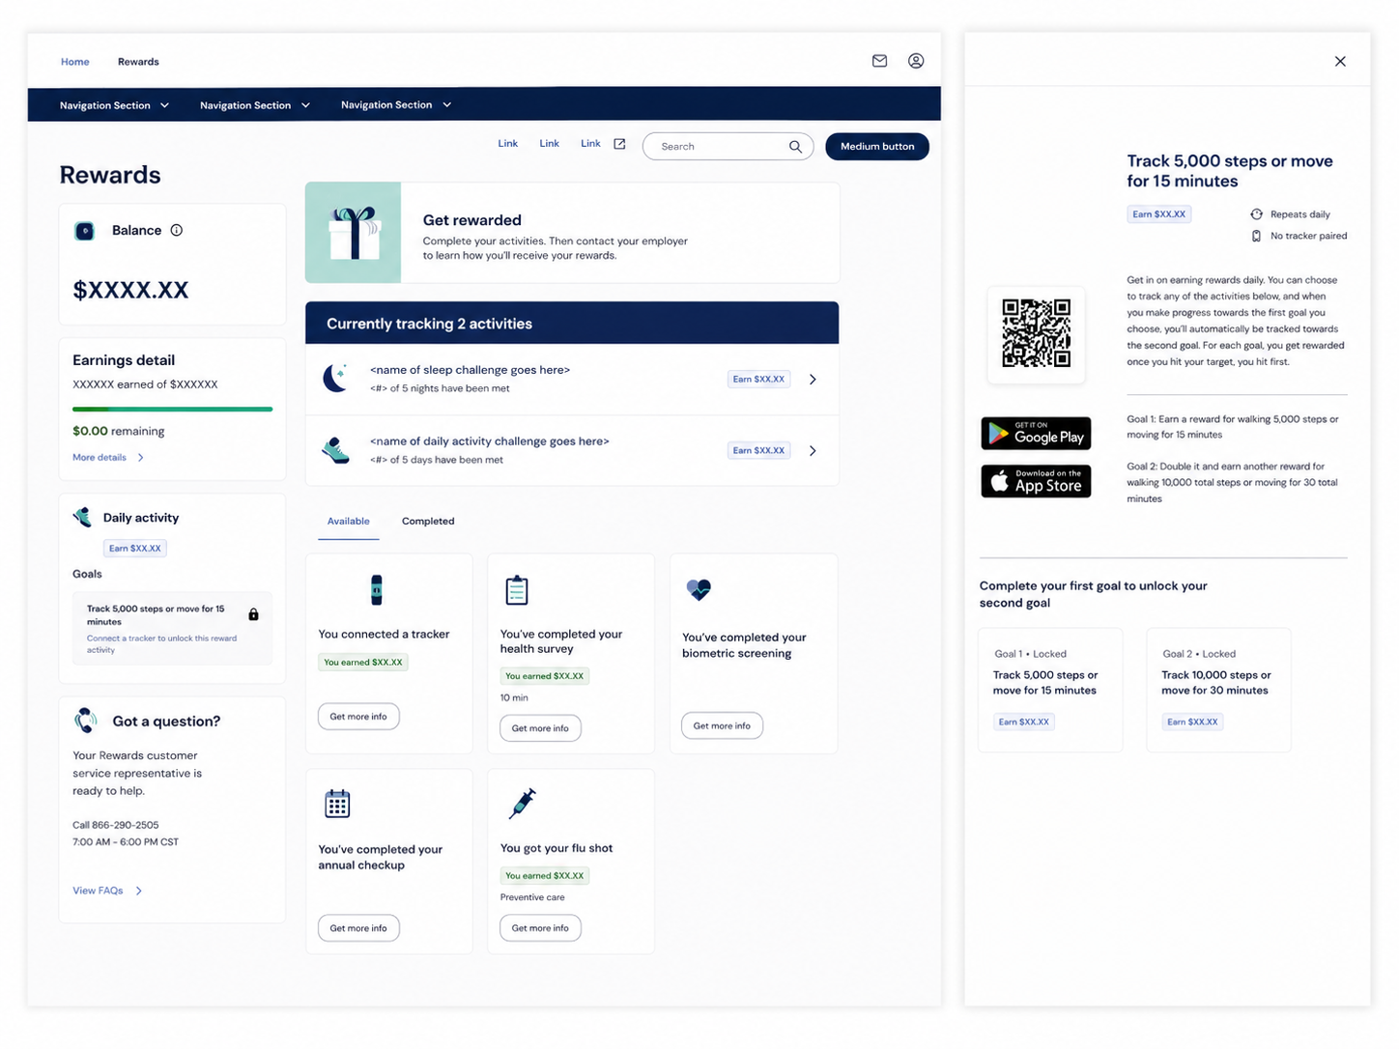Open the mail envelope icon
Image resolution: width=1399 pixels, height=1049 pixels.
(x=879, y=61)
